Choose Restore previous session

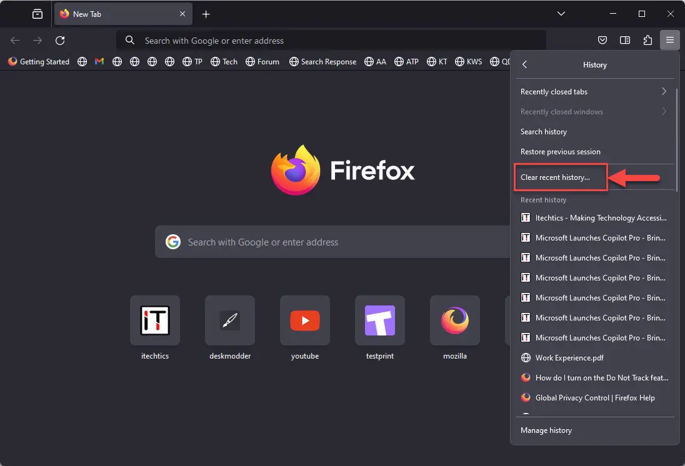pos(560,151)
